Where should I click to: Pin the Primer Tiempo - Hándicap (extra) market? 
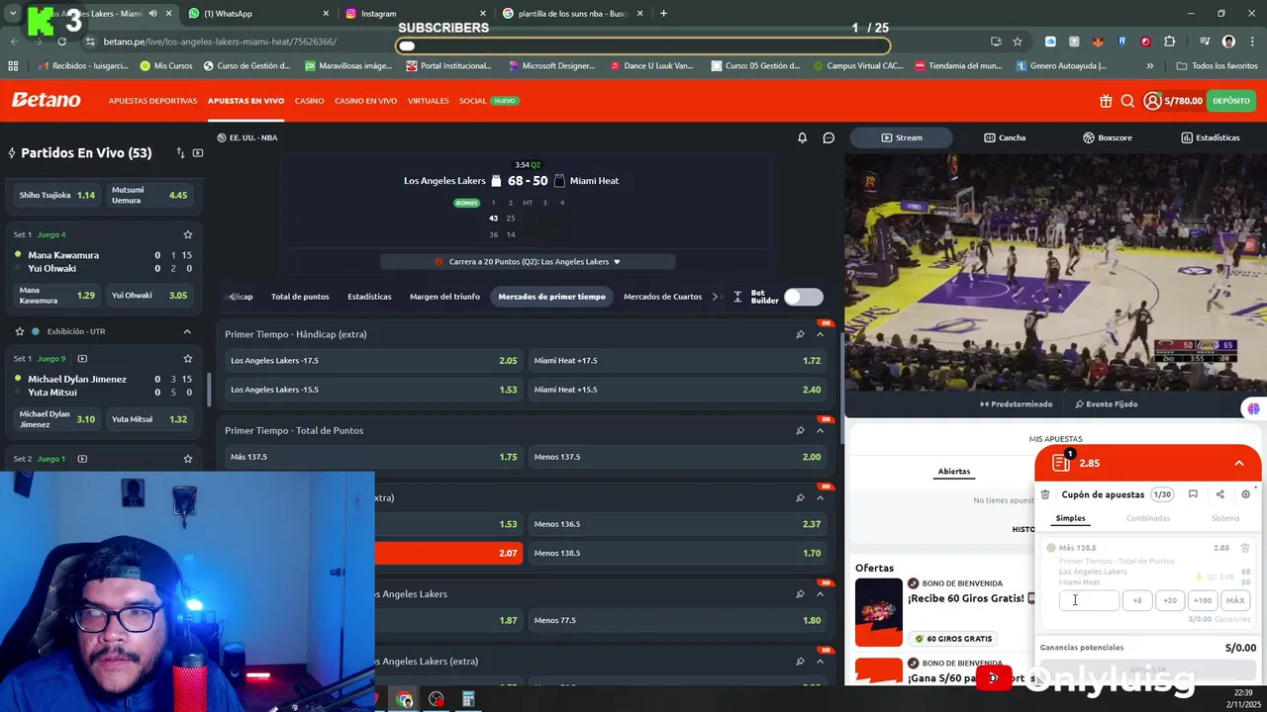point(800,334)
